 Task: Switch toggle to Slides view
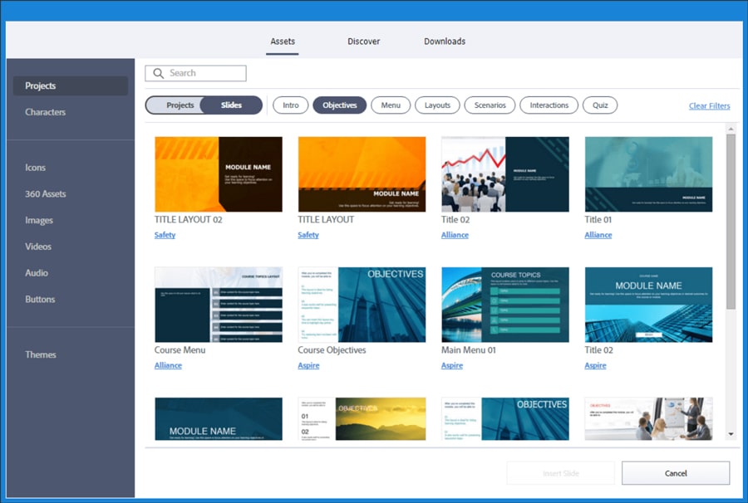point(231,105)
